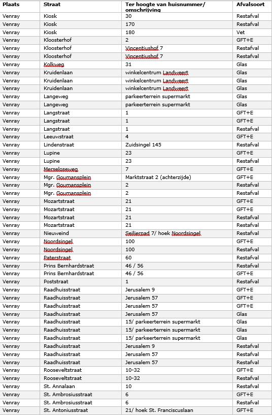Image resolution: width=272 pixels, height=415 pixels.
Task: Click Zuidsingel 145 in Lindenstraat row
Action: [x=143, y=145]
